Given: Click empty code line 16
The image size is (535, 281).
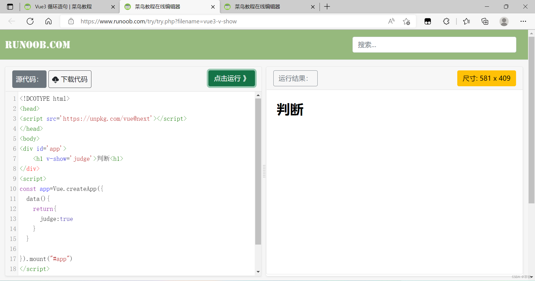Looking at the screenshot, I should [x=137, y=249].
